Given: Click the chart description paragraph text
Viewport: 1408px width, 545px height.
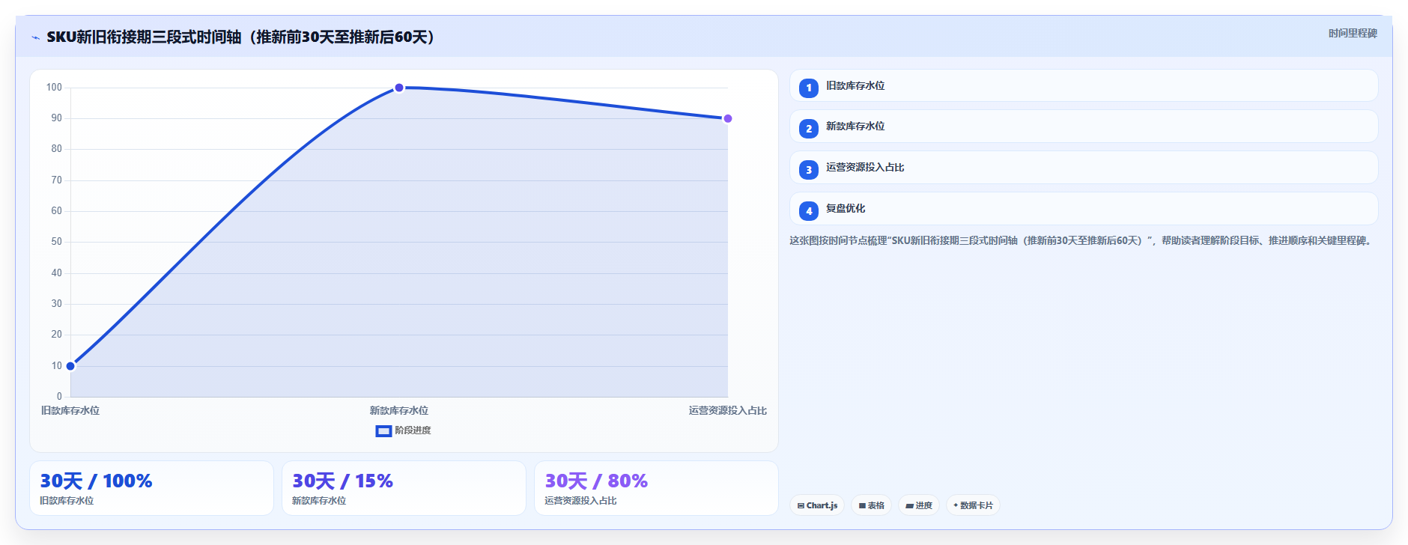Looking at the screenshot, I should pos(1081,240).
